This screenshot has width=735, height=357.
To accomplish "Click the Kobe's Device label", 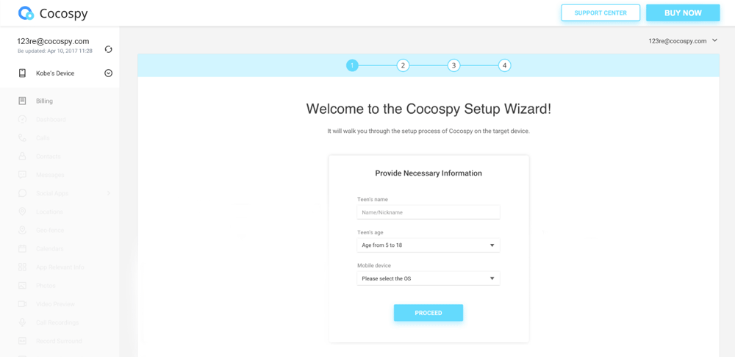I will point(55,73).
